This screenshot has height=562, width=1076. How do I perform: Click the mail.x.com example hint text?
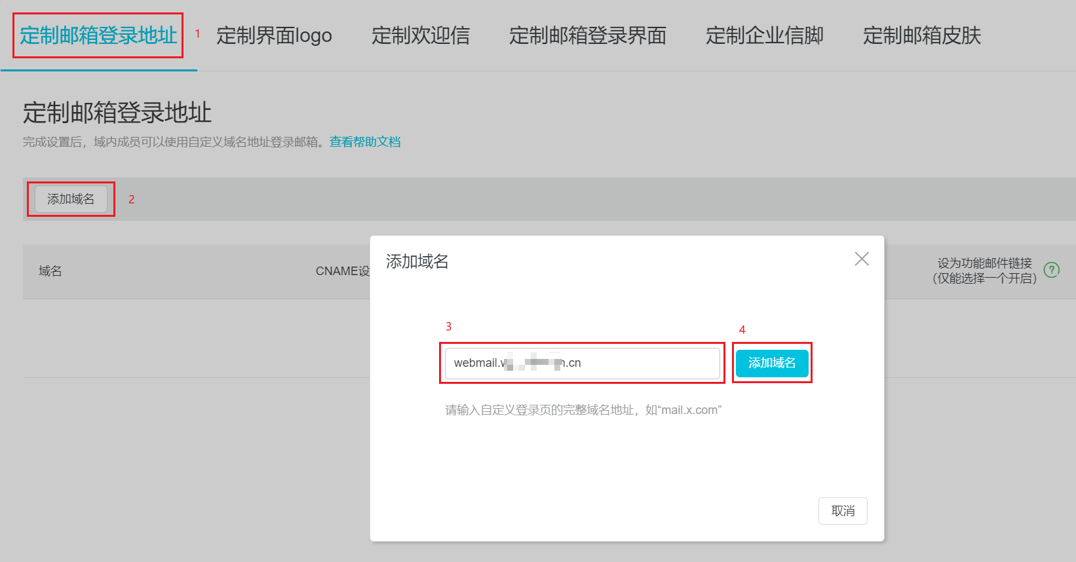(583, 410)
